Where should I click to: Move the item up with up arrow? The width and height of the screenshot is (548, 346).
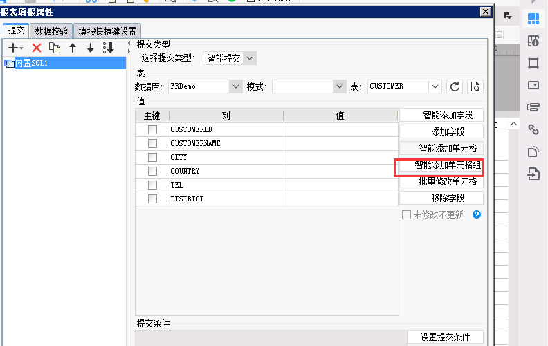click(x=73, y=48)
